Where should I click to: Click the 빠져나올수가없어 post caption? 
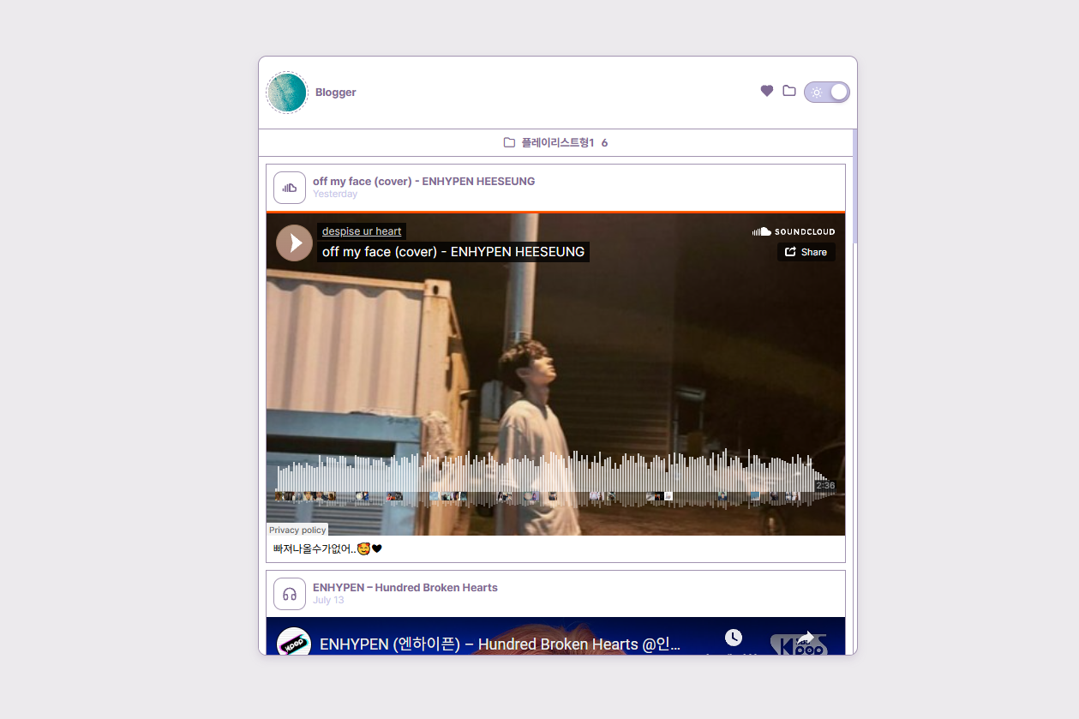[x=327, y=548]
